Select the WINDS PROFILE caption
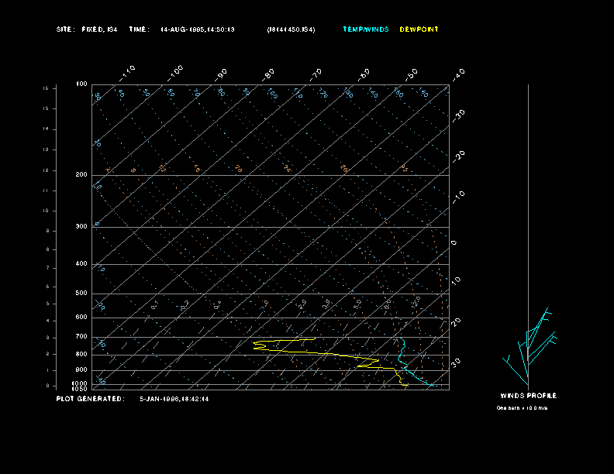The height and width of the screenshot is (474, 614). pyautogui.click(x=528, y=396)
